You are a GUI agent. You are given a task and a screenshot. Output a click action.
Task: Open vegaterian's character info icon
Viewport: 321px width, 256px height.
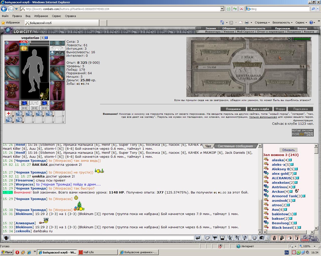click(x=46, y=38)
